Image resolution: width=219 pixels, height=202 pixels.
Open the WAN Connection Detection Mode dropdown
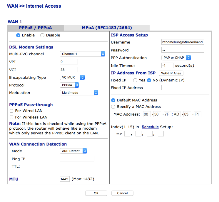[73, 151]
